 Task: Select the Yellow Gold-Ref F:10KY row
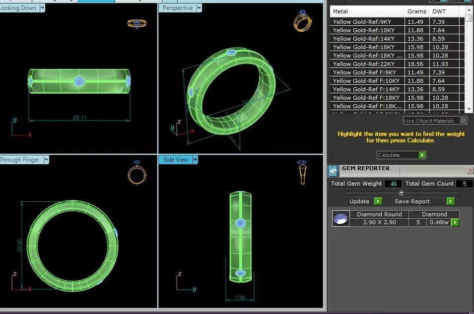pos(397,81)
